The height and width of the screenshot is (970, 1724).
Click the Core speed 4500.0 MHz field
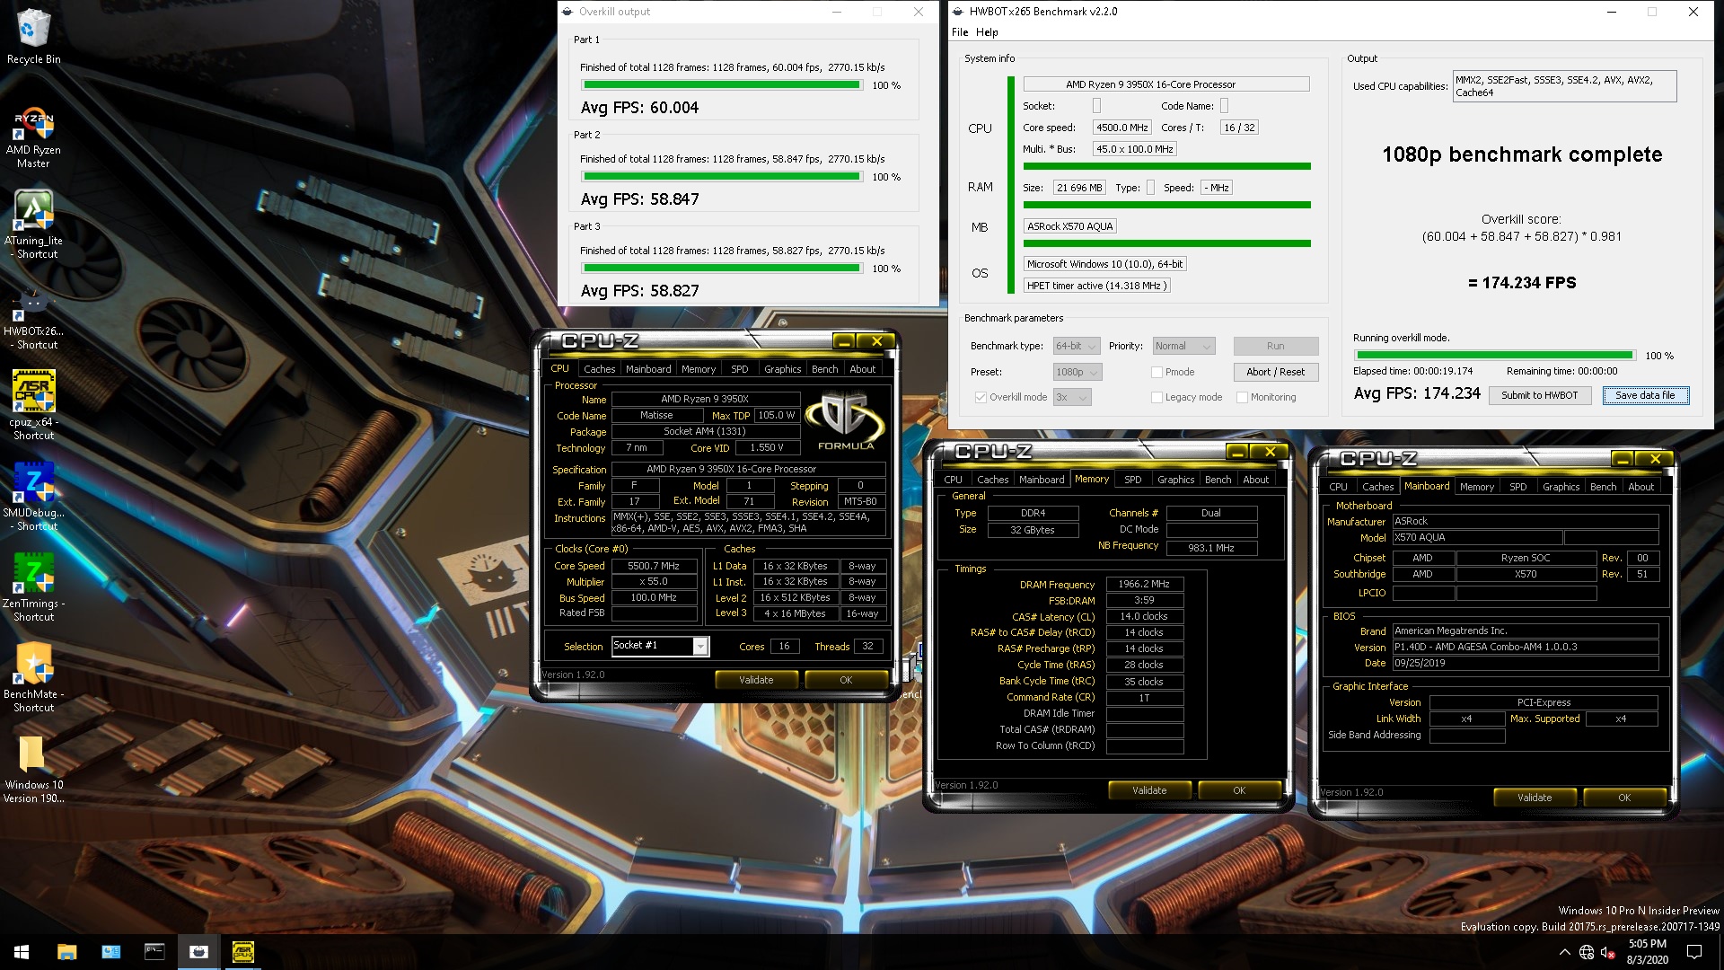click(1121, 128)
